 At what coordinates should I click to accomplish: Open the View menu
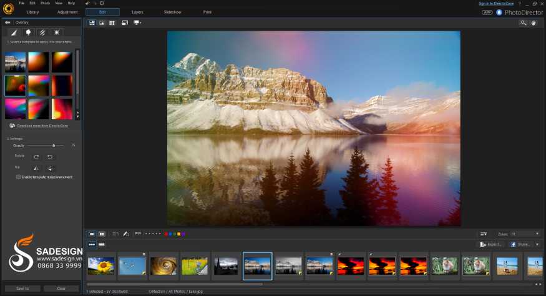click(59, 3)
